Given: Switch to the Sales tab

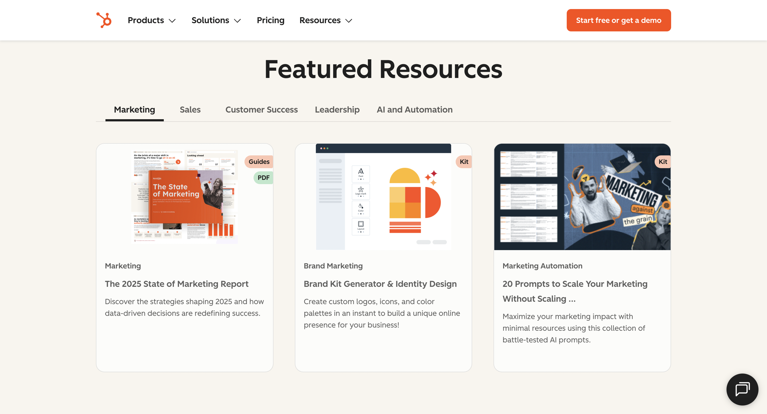Looking at the screenshot, I should (190, 110).
